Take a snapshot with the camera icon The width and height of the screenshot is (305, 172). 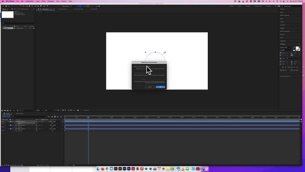click(x=78, y=110)
